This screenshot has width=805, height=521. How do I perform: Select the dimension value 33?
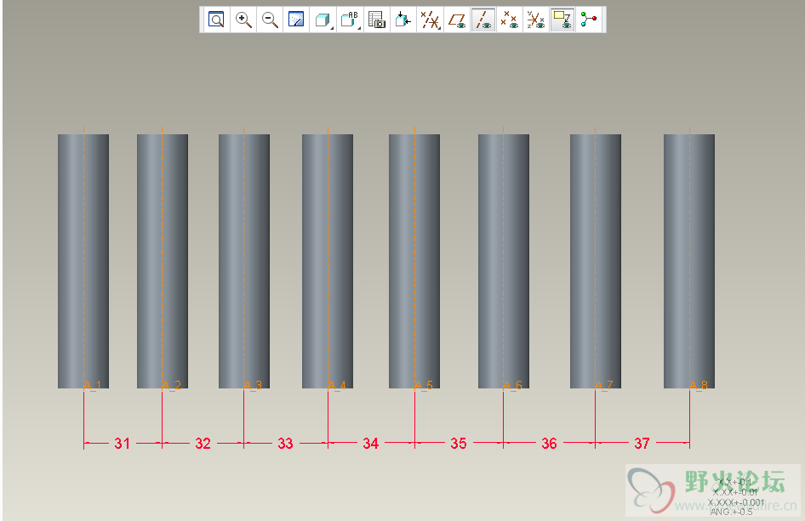[x=285, y=443]
